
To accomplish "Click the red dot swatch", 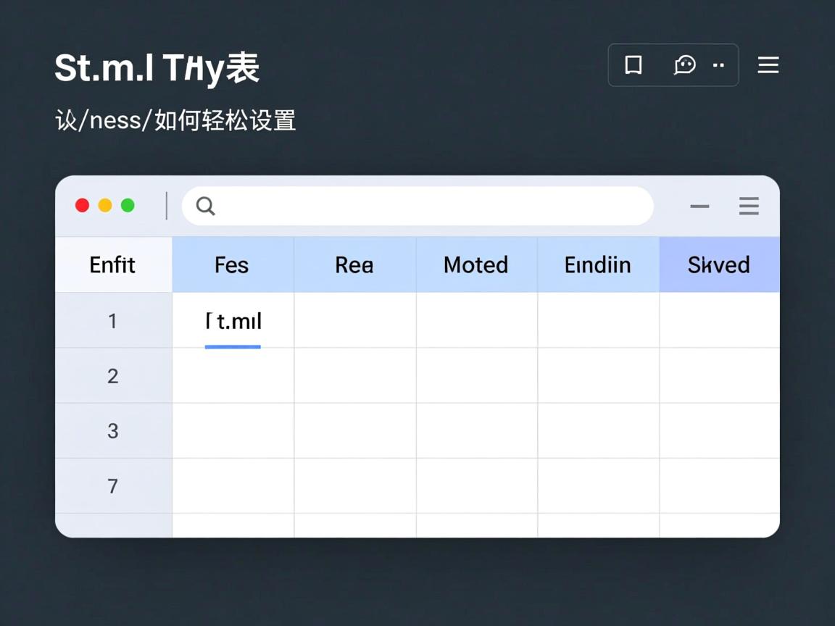I will pos(82,205).
